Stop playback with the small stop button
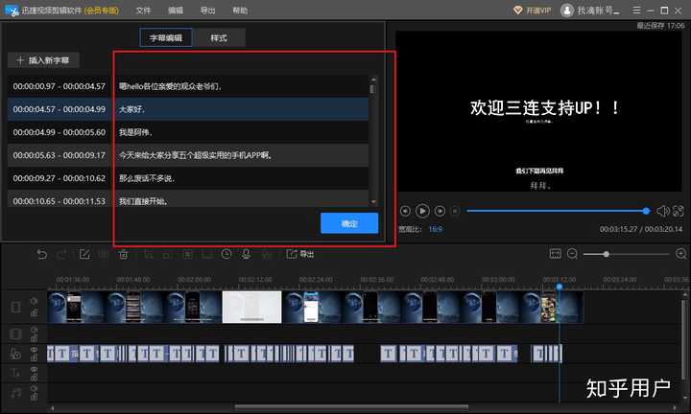Viewport: 691px width, 414px height. (455, 211)
